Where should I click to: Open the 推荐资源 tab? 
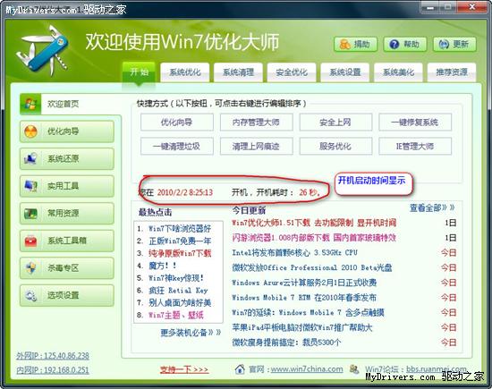coord(452,72)
